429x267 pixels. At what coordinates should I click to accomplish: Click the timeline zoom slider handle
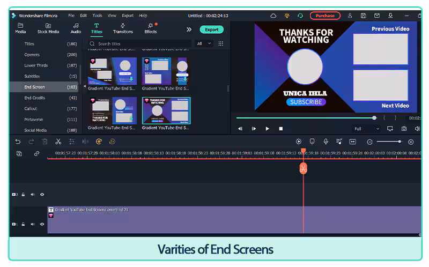point(400,142)
